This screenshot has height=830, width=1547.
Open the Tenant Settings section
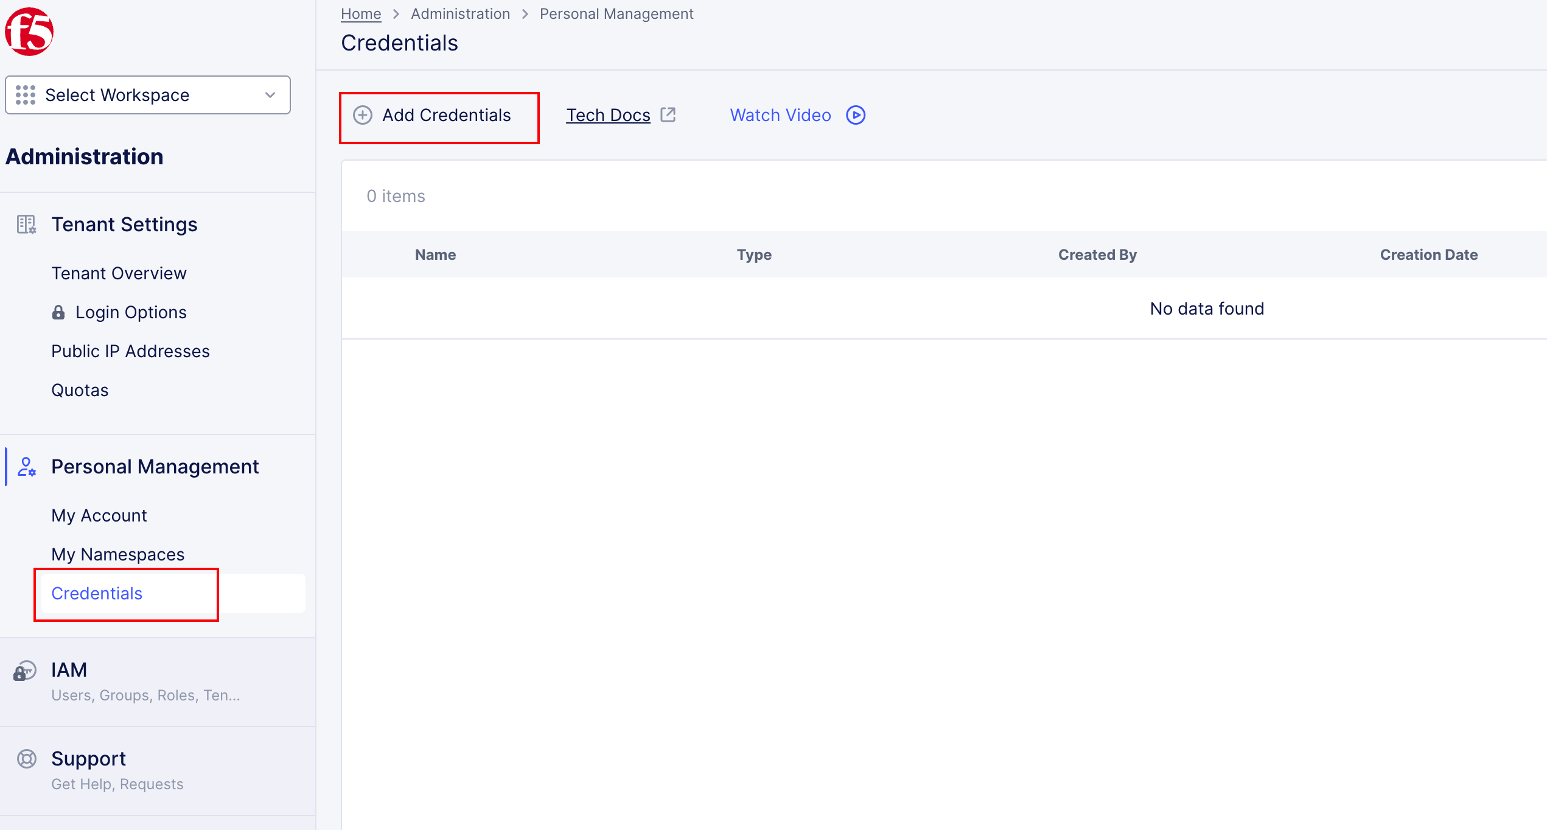tap(124, 225)
